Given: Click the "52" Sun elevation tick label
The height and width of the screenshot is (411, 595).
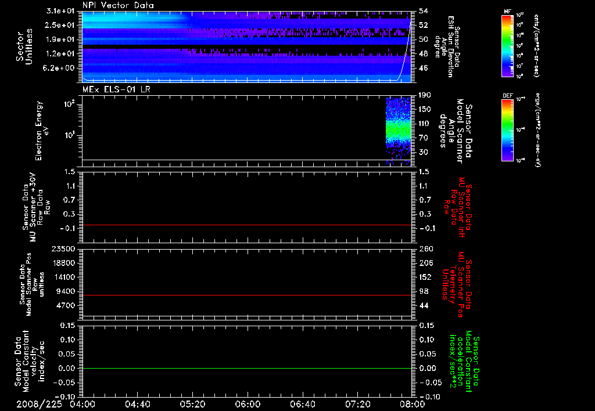Looking at the screenshot, I should tap(424, 25).
